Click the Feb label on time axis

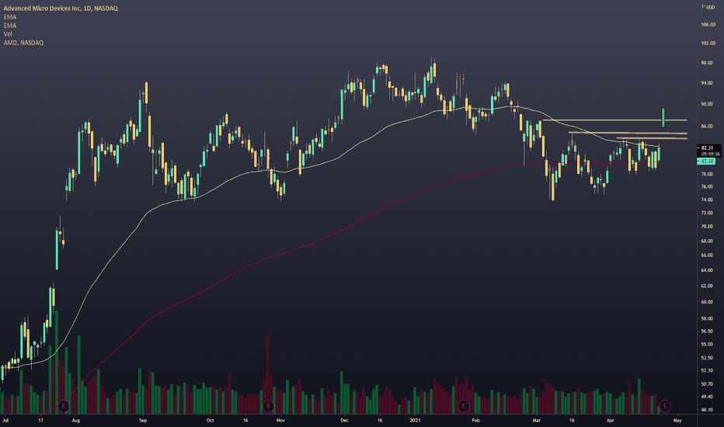tap(475, 421)
